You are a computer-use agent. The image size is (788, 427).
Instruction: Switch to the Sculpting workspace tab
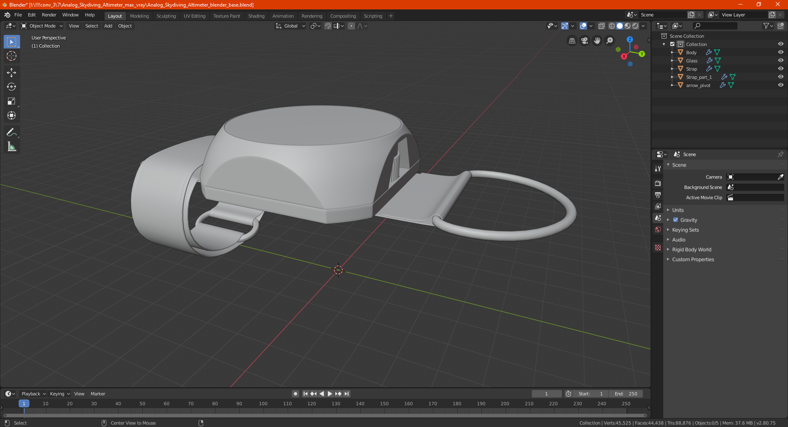point(166,16)
